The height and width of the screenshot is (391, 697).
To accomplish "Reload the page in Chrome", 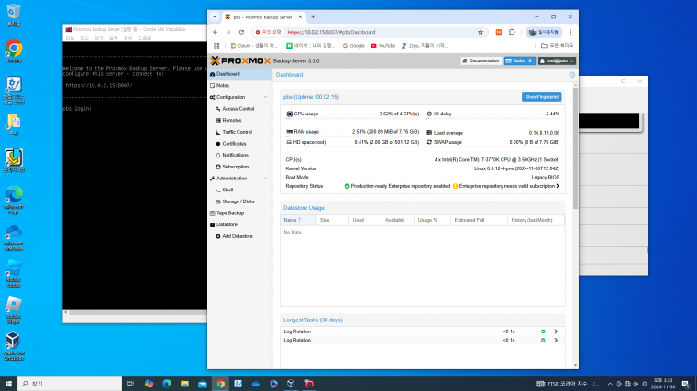I will [x=241, y=32].
